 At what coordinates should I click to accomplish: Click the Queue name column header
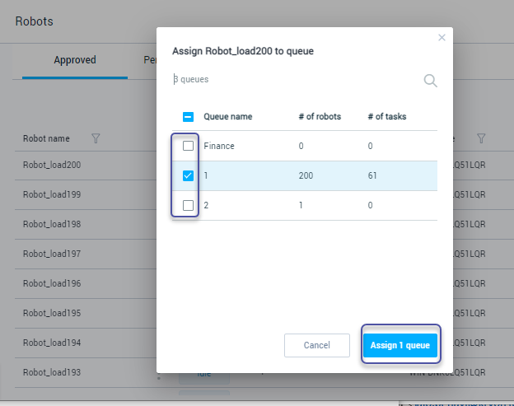pyautogui.click(x=227, y=117)
